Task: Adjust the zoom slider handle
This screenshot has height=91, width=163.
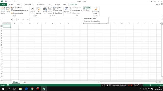Action: pos(150,85)
